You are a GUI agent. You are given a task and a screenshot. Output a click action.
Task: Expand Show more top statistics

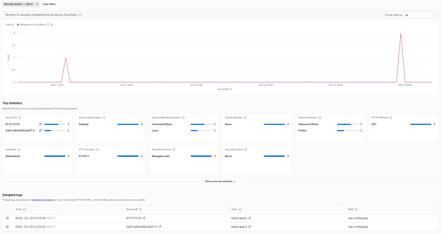pyautogui.click(x=220, y=181)
